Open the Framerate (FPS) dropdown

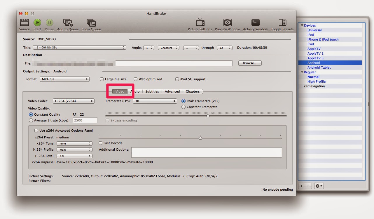155,101
